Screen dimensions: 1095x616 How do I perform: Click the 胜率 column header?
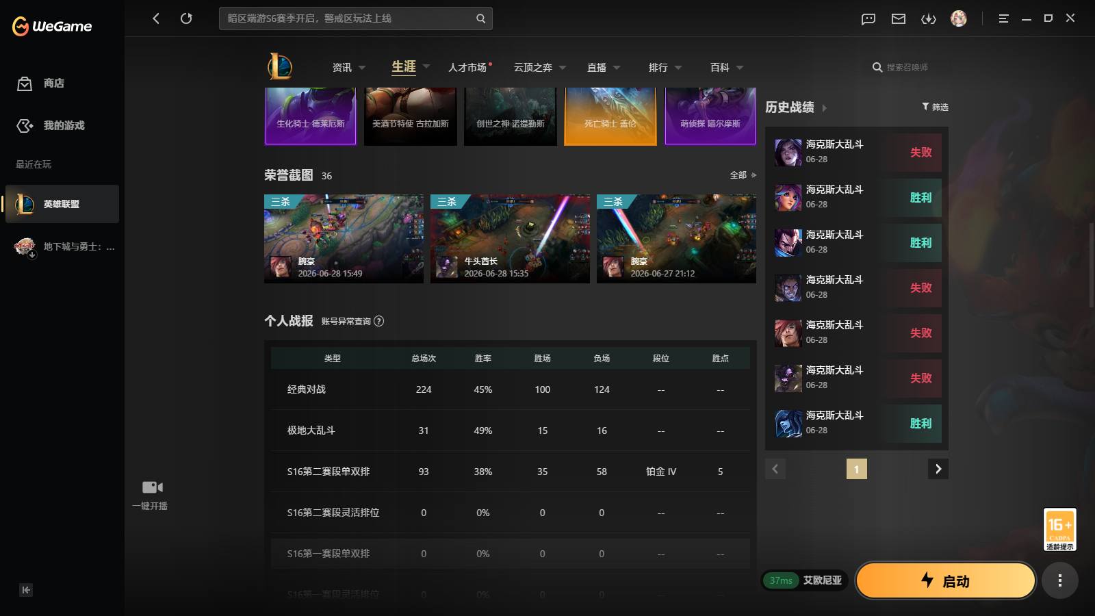pos(483,359)
